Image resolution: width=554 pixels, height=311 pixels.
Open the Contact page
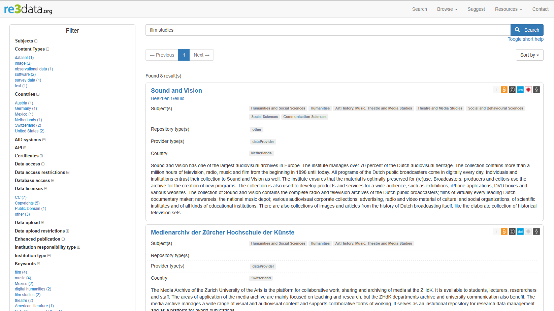click(x=540, y=9)
